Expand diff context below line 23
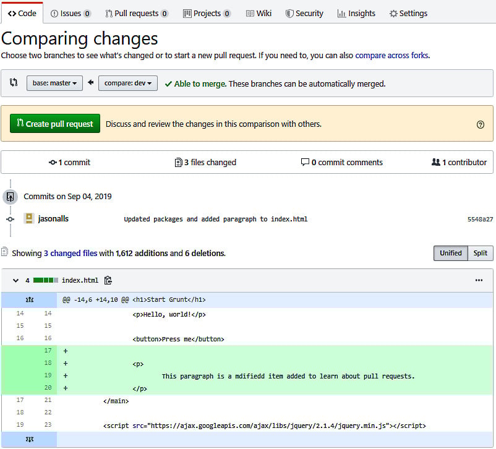 (30, 439)
